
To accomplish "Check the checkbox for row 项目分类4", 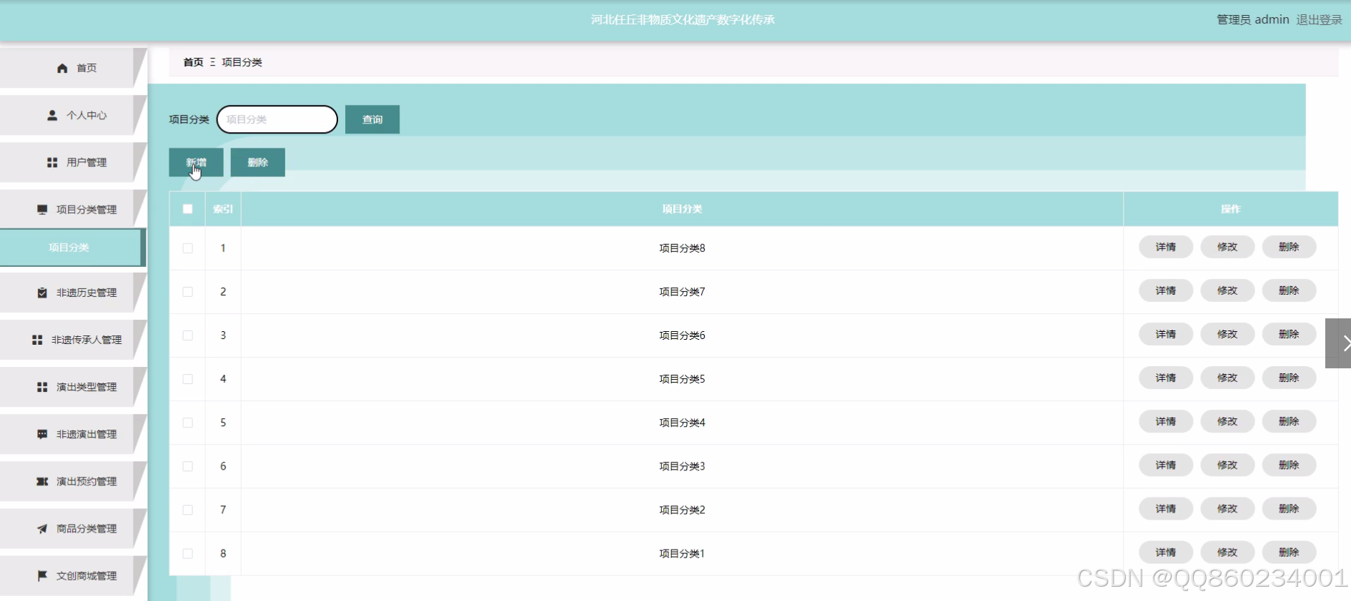I will tap(187, 423).
